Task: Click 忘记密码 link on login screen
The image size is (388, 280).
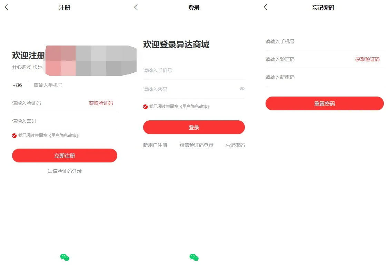Action: tap(235, 145)
